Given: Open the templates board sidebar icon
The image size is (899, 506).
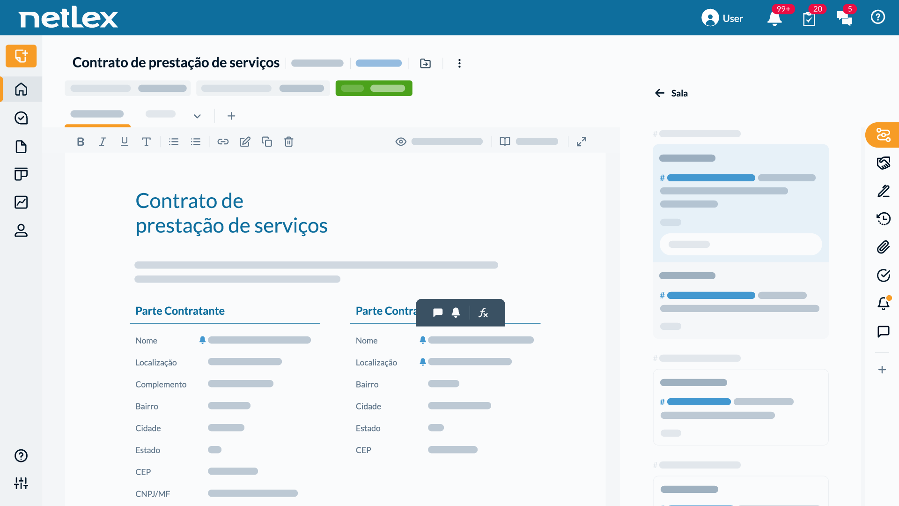Looking at the screenshot, I should (21, 174).
